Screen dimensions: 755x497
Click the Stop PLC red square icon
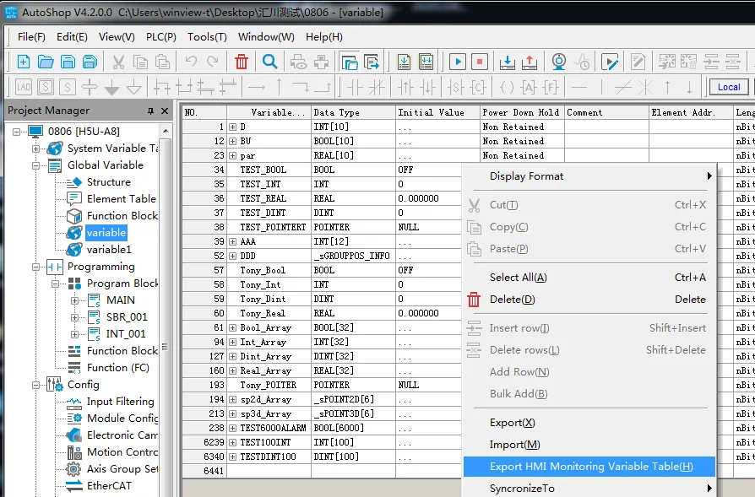480,62
